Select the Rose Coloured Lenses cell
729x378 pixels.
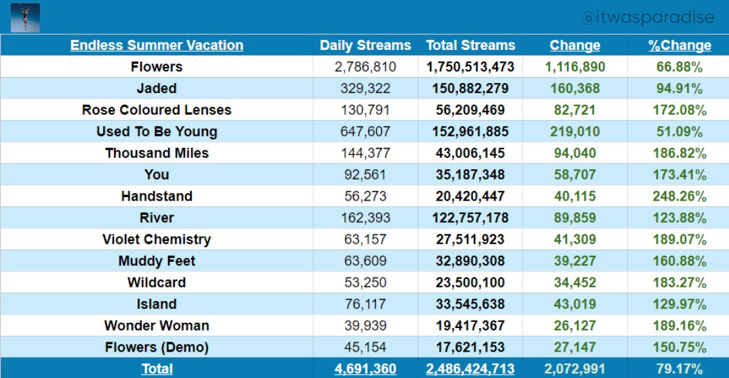[157, 110]
